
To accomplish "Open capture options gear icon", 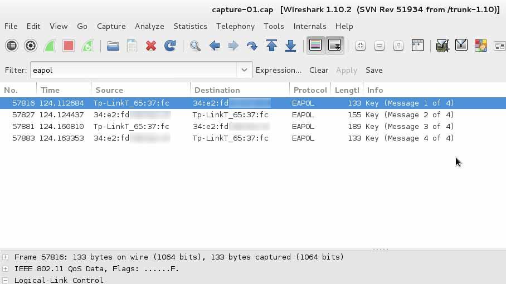I will [31, 46].
